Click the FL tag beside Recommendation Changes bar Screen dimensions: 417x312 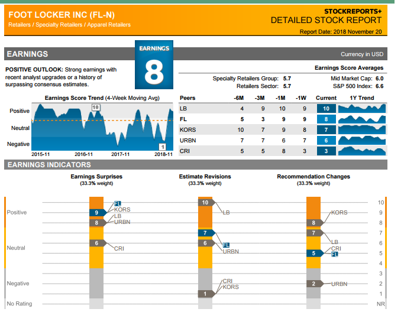335,254
